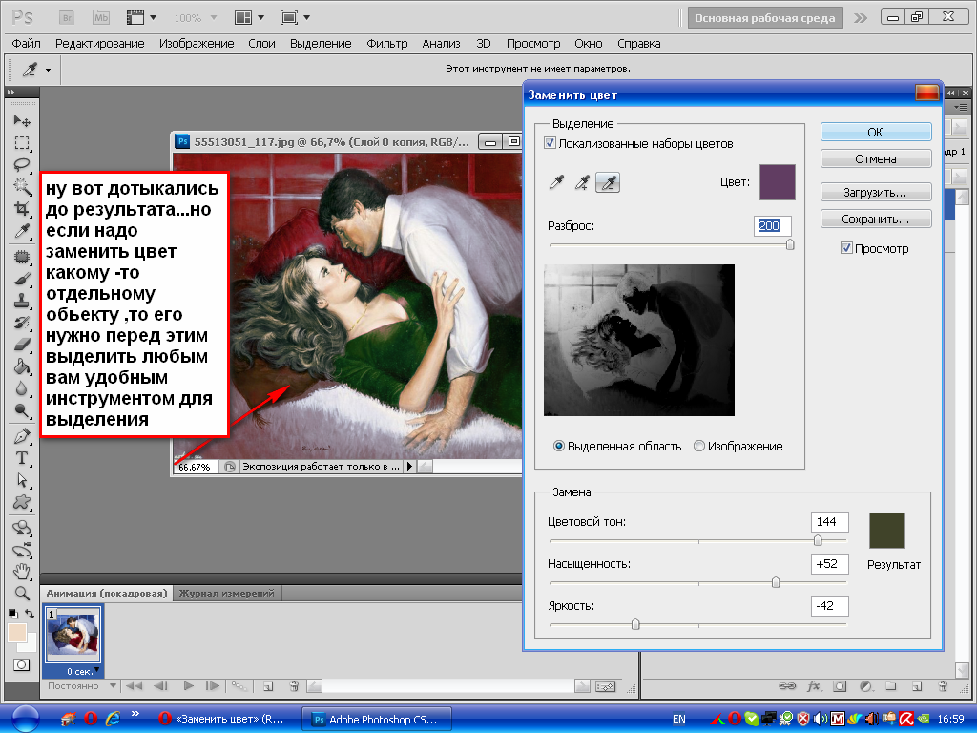The height and width of the screenshot is (733, 977).
Task: Pick the plain eyedropper in Replace Color dialog
Action: [556, 182]
